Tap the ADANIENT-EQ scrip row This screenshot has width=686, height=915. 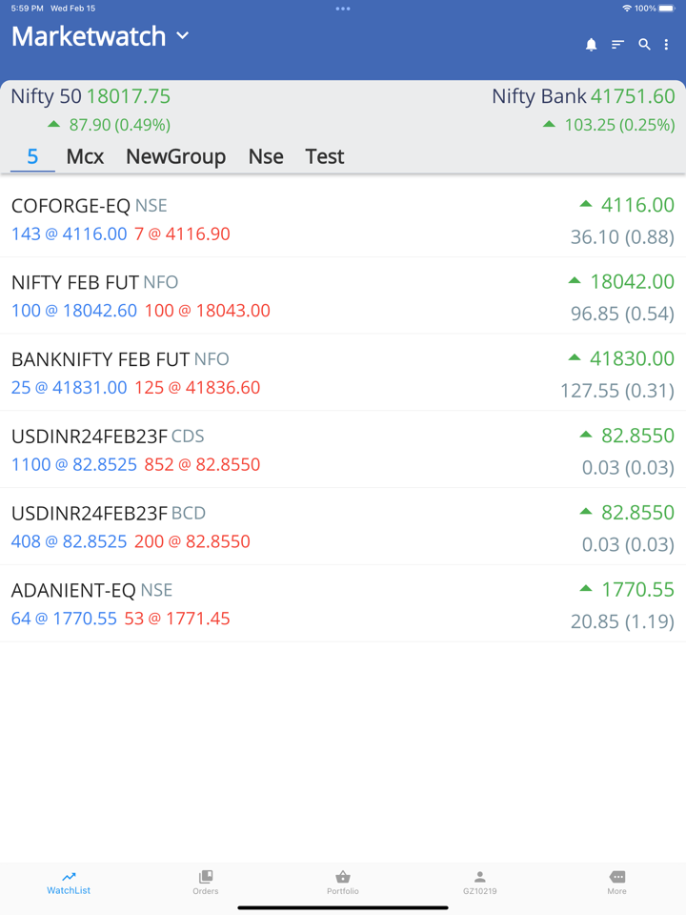[x=343, y=604]
